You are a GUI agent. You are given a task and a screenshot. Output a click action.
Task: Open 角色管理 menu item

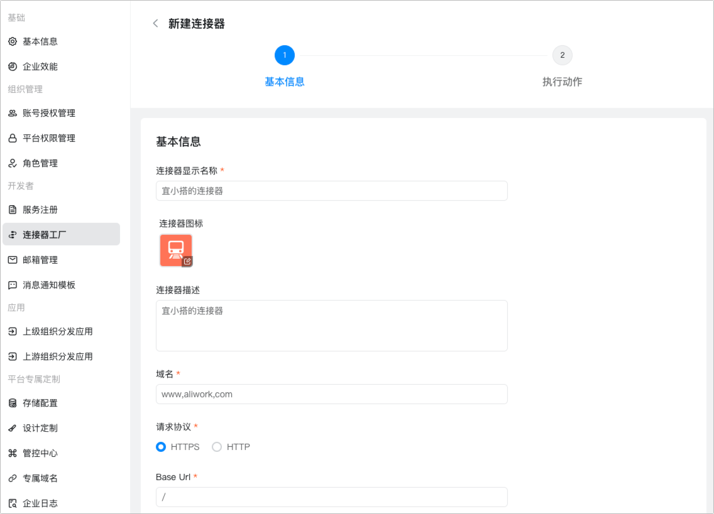pos(62,163)
